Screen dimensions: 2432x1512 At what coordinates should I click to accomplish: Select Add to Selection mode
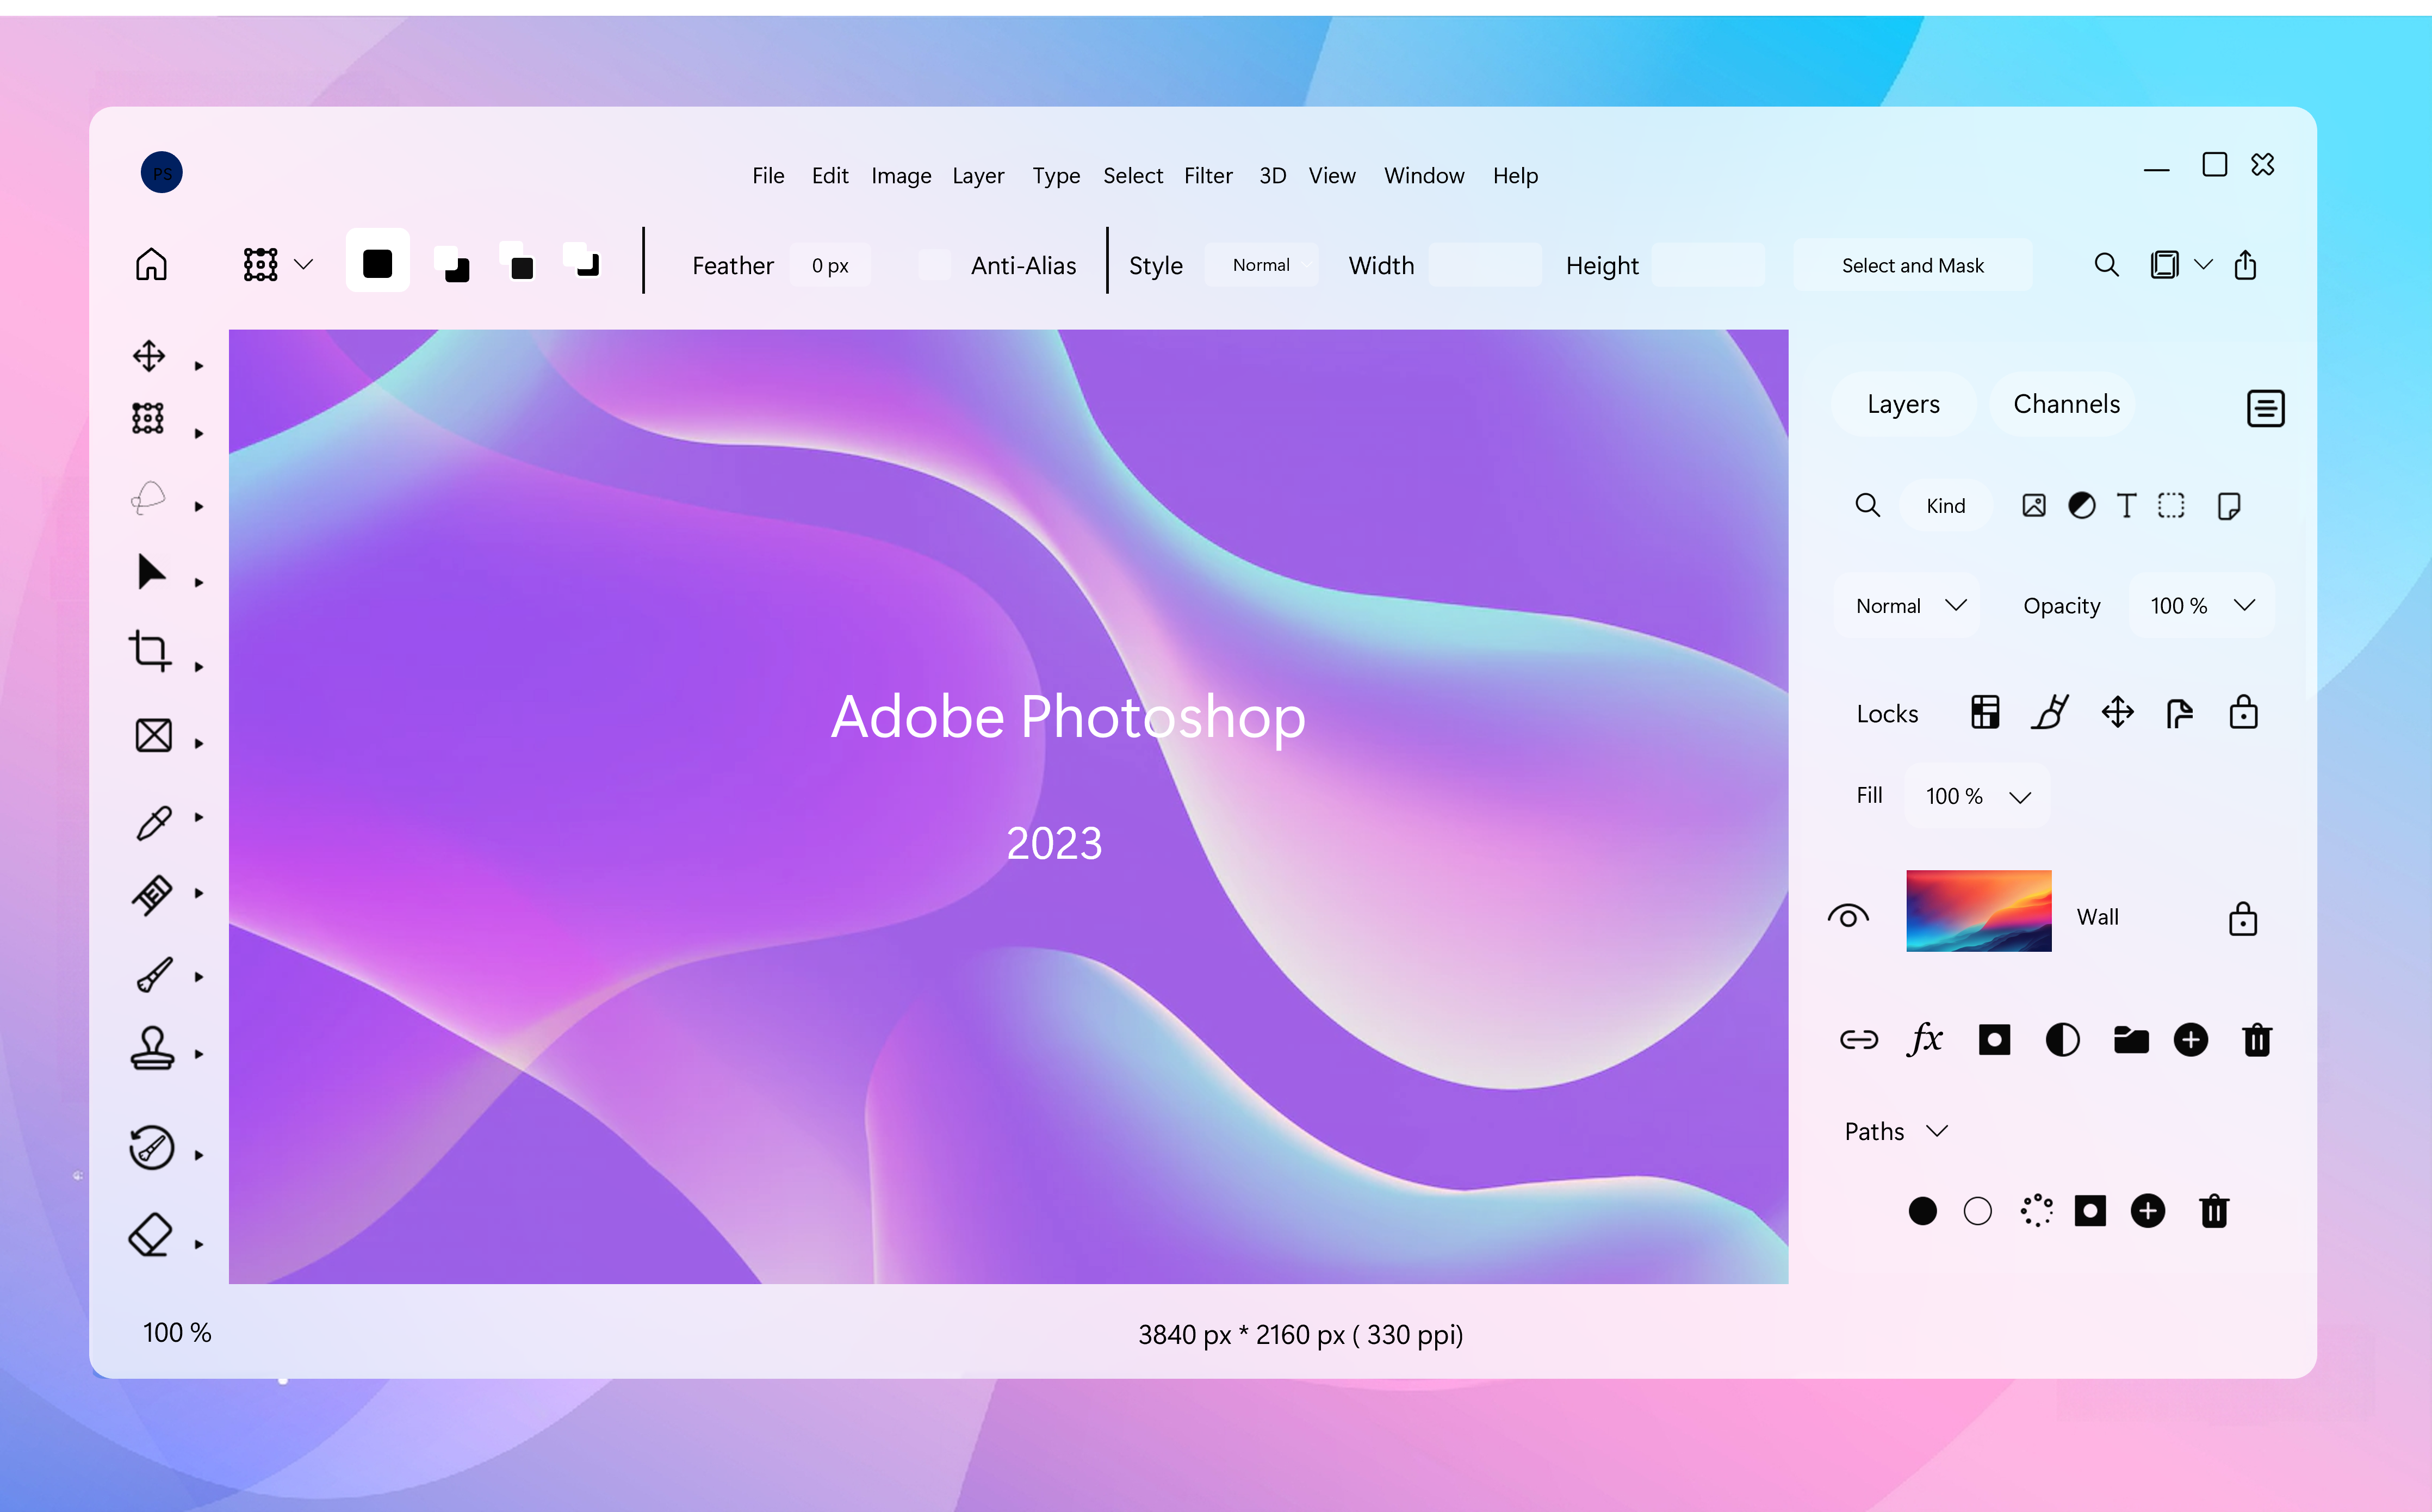click(453, 264)
